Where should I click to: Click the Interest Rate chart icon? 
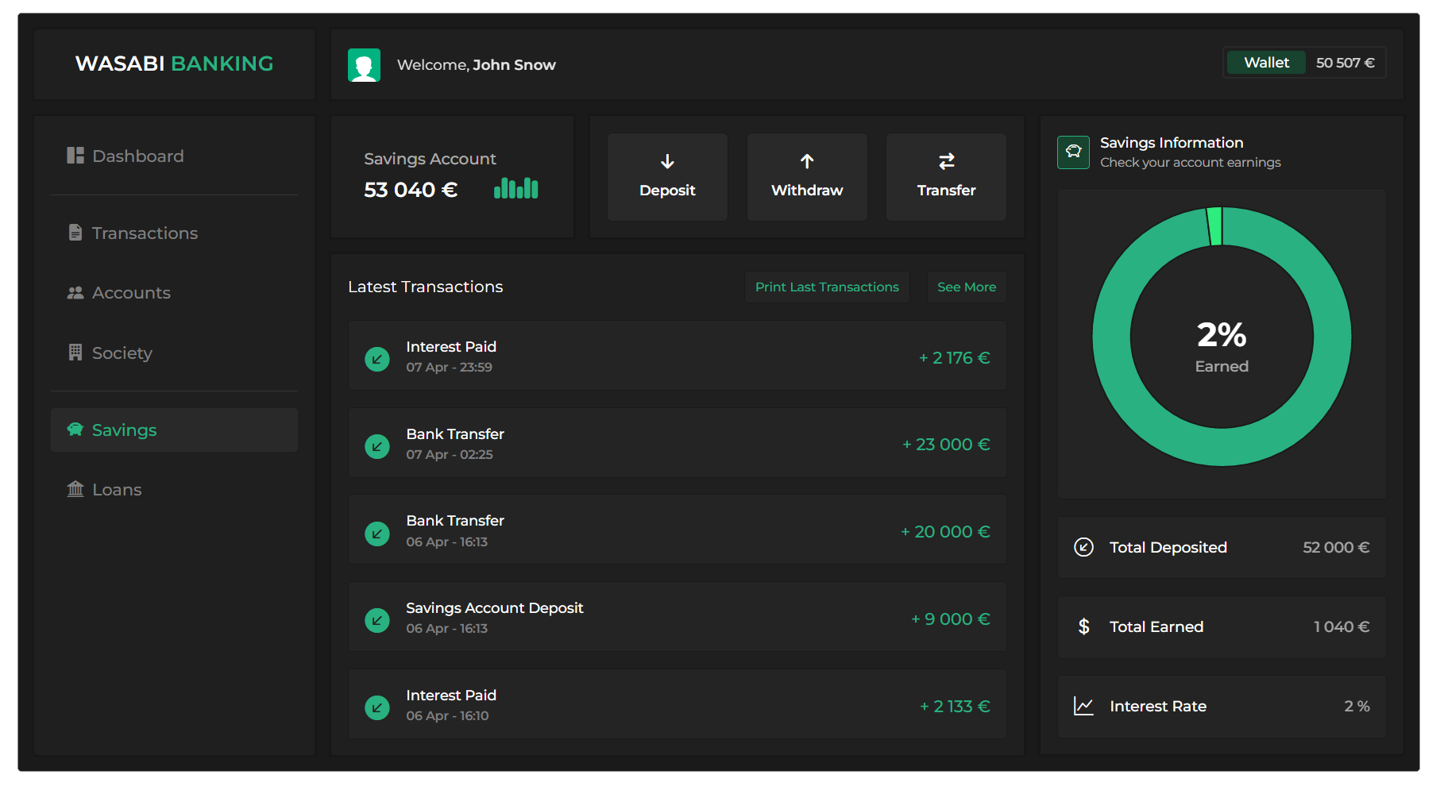(x=1083, y=706)
